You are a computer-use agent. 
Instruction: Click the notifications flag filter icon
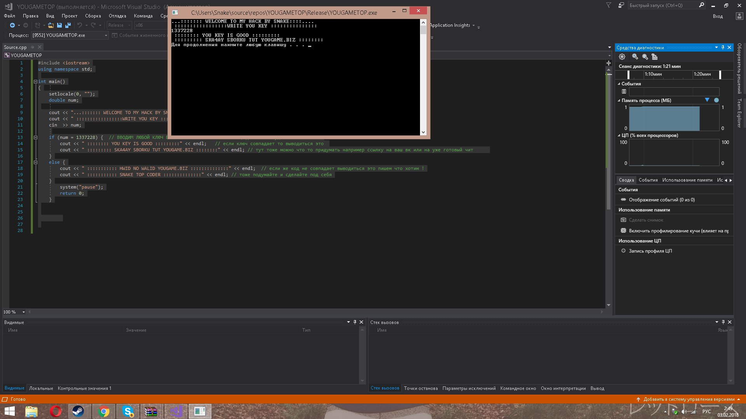pos(609,5)
